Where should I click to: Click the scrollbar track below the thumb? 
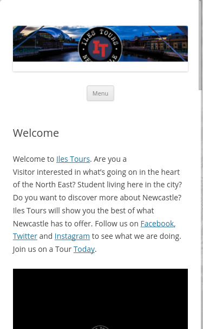point(201,210)
